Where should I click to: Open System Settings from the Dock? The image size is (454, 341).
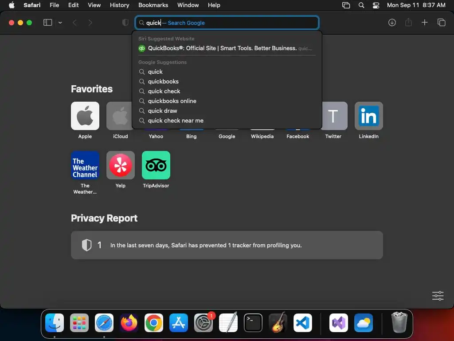coord(204,323)
